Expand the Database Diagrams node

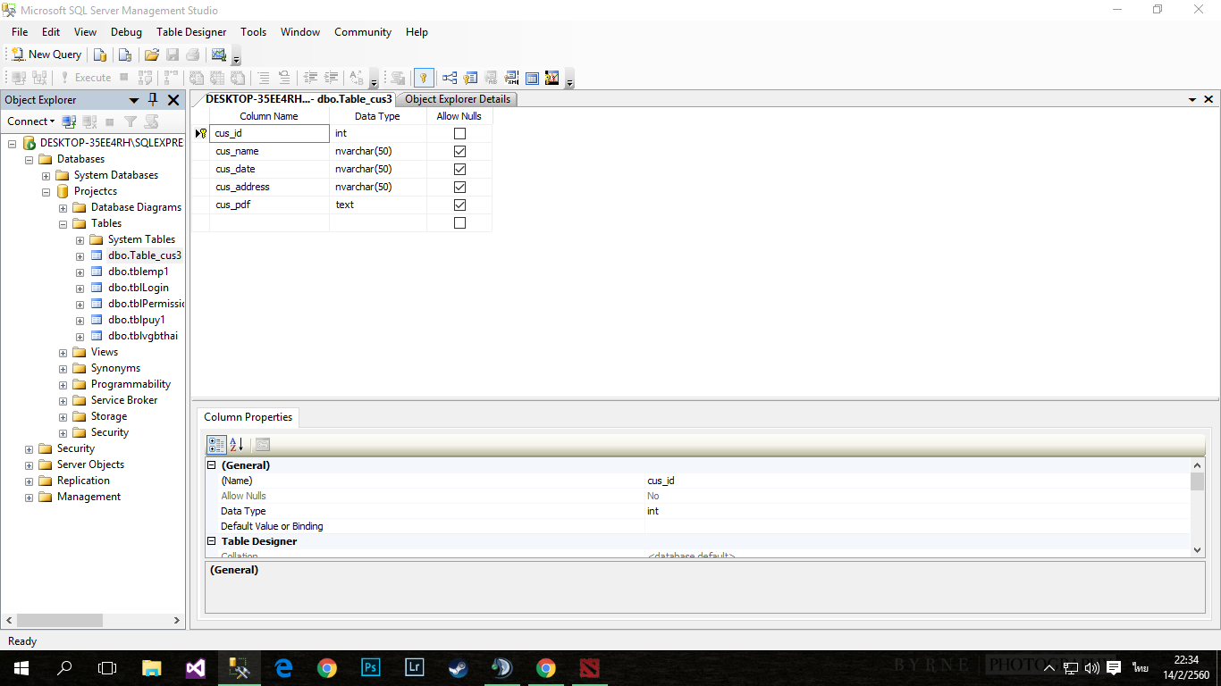tap(63, 207)
